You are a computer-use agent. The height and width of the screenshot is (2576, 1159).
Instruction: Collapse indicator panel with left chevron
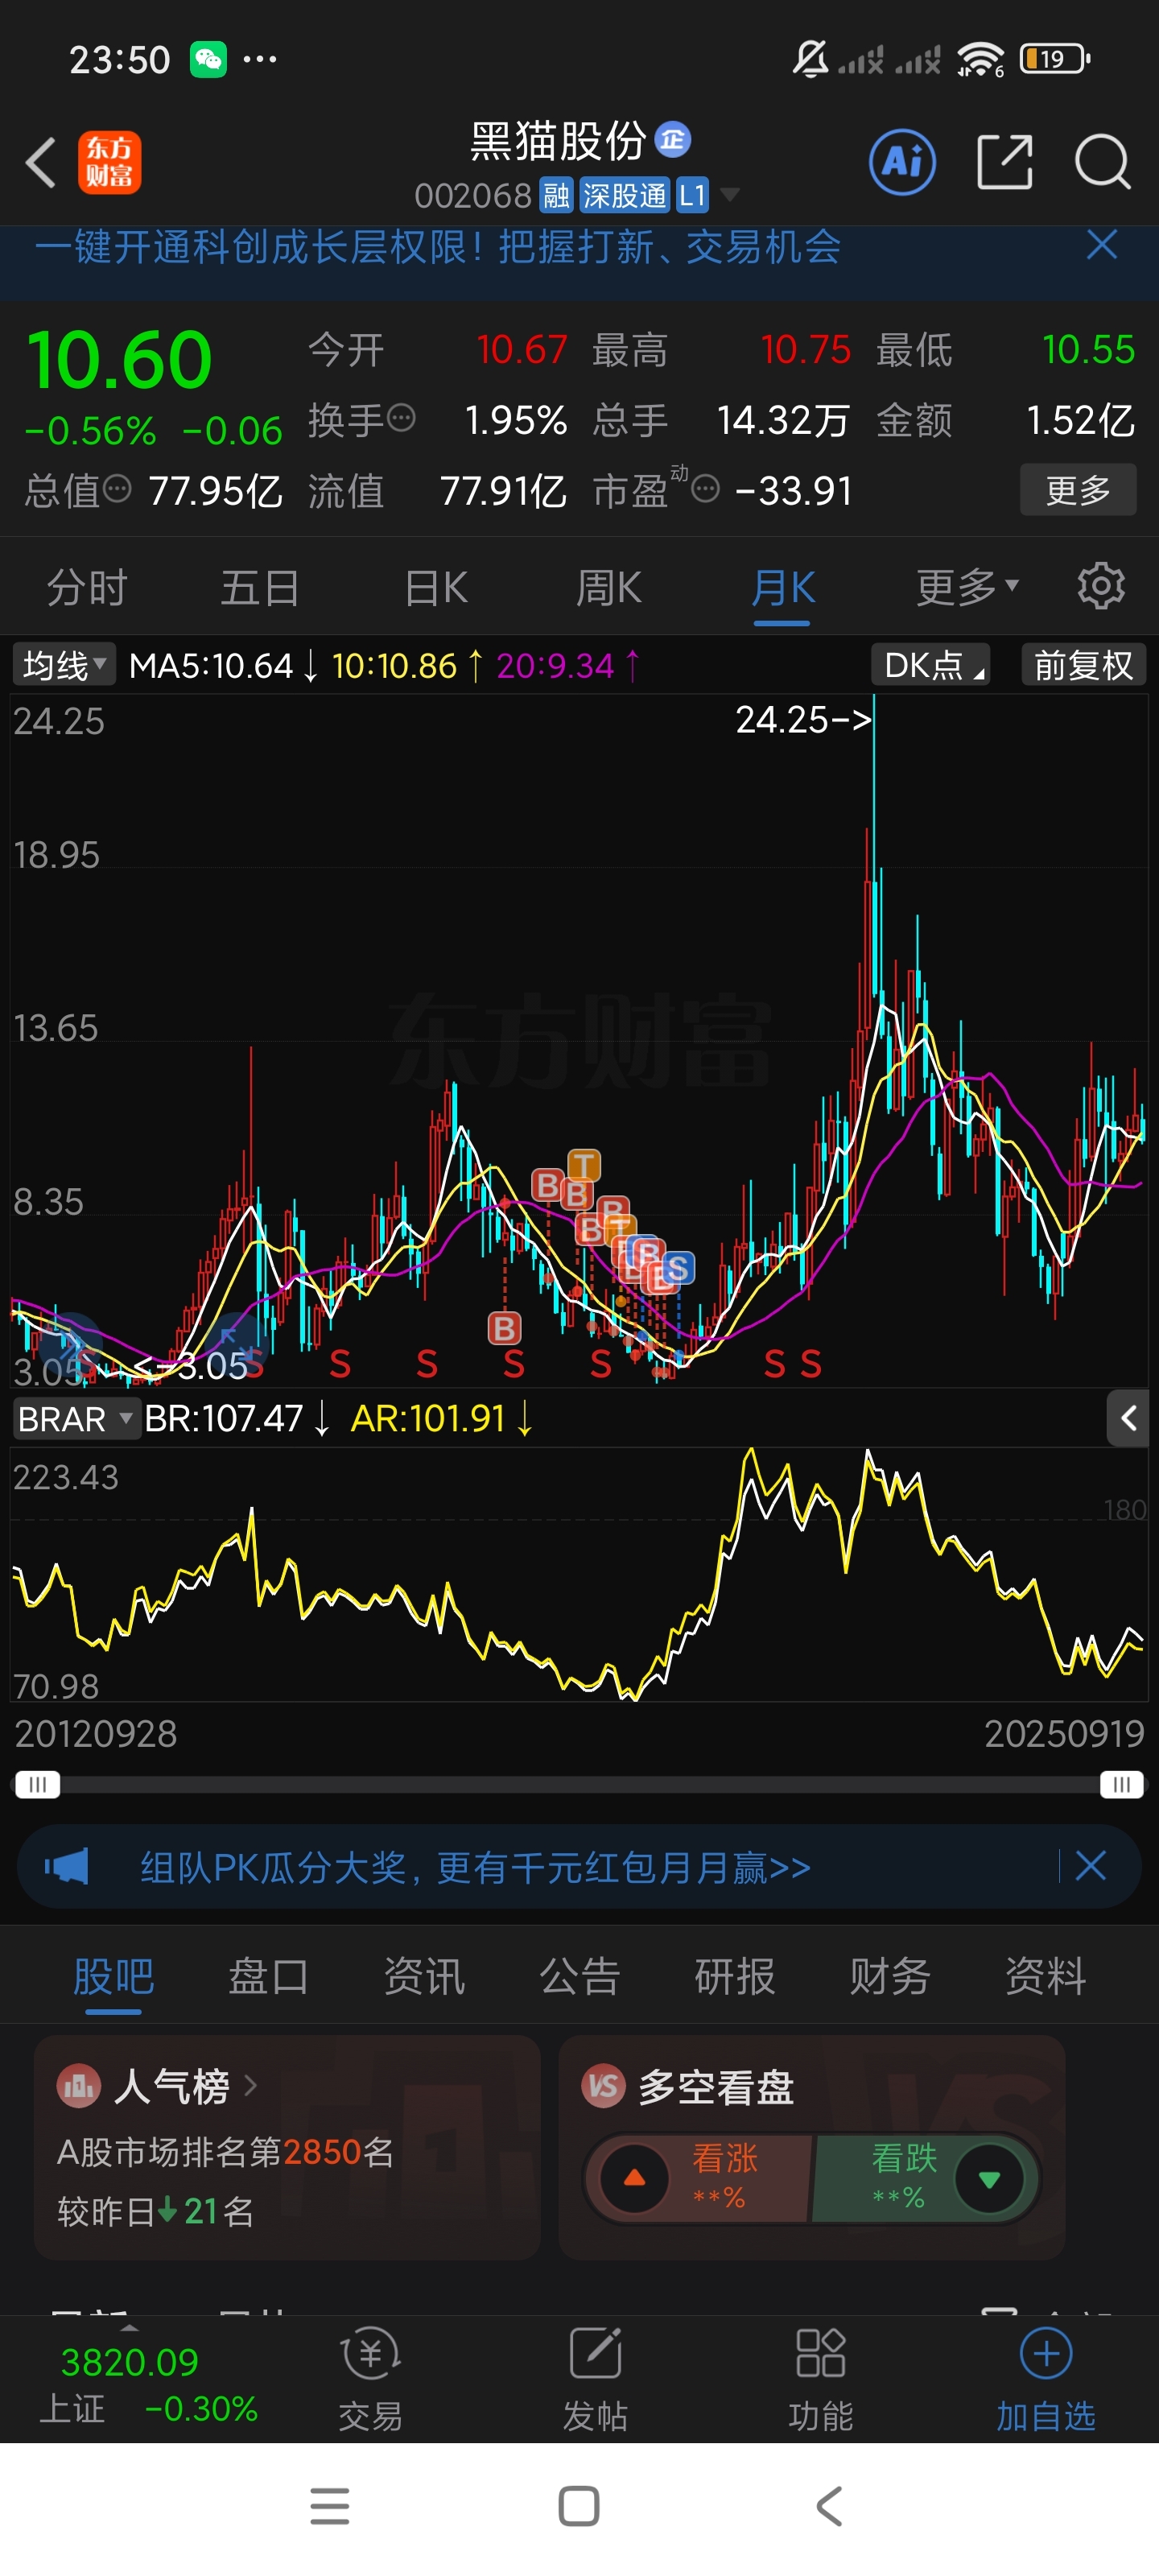pos(1128,1417)
